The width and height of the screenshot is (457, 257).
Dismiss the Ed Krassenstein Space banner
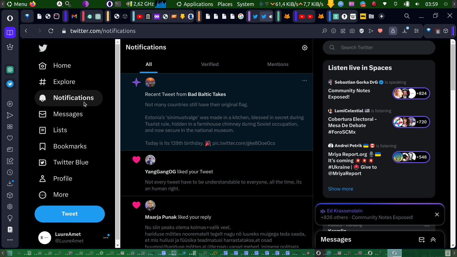tap(437, 214)
